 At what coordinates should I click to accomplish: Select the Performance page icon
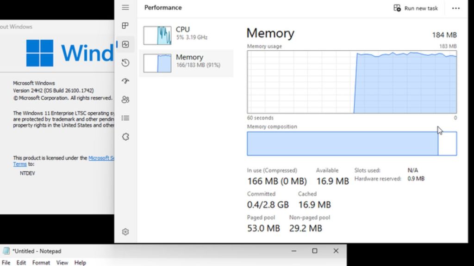[125, 44]
